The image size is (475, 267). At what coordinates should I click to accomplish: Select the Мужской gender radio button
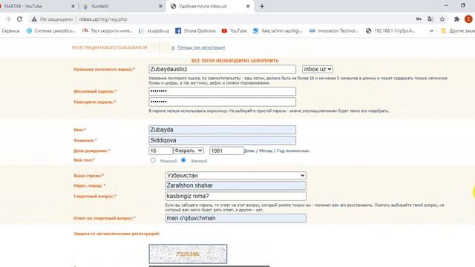153,160
